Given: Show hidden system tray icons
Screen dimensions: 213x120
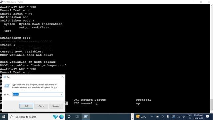Looking at the screenshot, I should point(152,117).
